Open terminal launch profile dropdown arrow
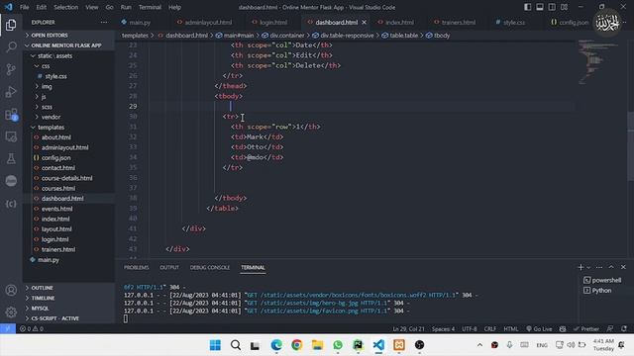This screenshot has width=634, height=356. 588,267
